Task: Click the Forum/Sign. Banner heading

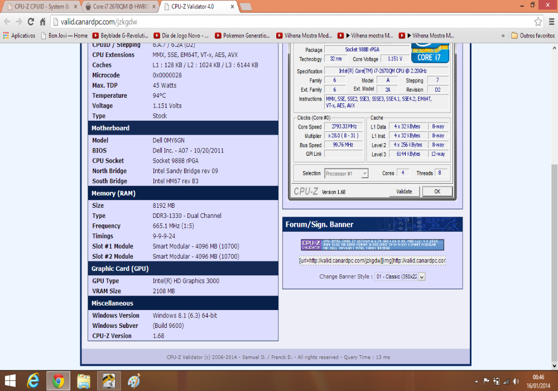Action: 319,225
